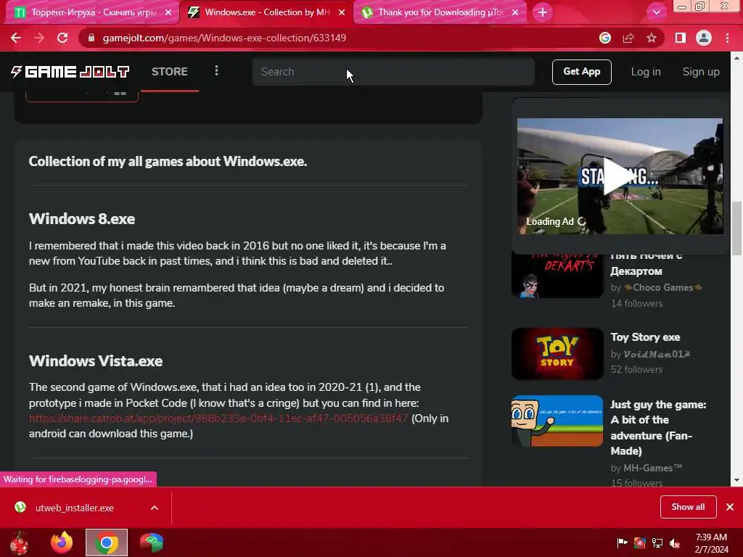Focus the Game Jolt Search field
This screenshot has height=557, width=743.
[x=393, y=72]
